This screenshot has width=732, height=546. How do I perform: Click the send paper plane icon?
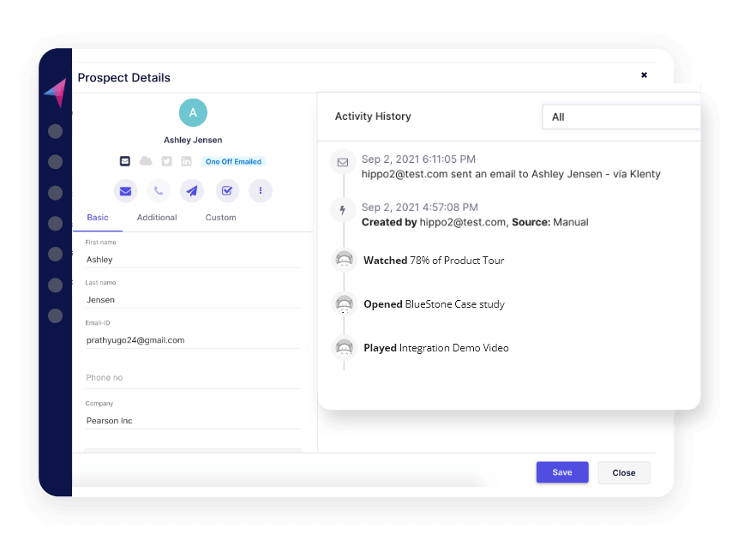coord(192,190)
